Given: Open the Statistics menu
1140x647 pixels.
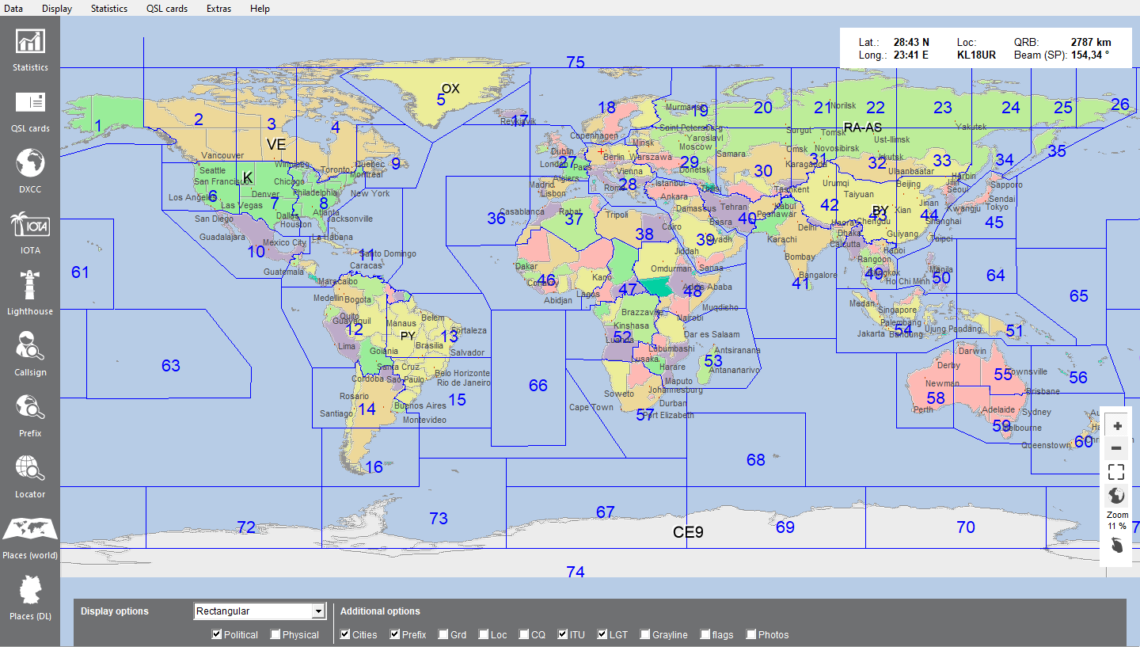Looking at the screenshot, I should [x=109, y=9].
